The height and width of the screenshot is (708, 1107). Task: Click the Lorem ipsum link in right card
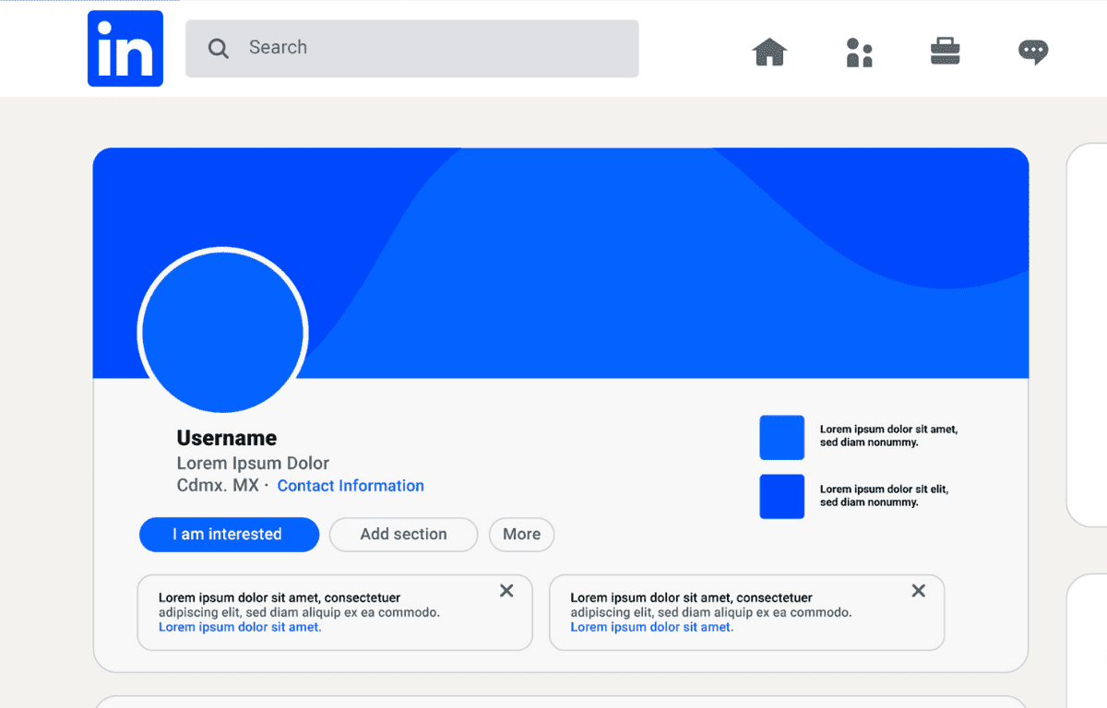point(650,626)
